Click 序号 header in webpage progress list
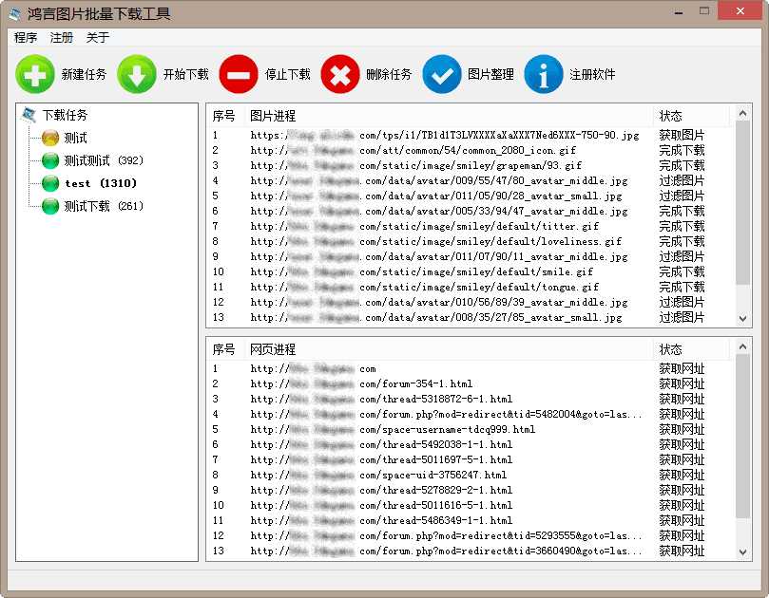Screen dimensions: 769x598 pos(223,349)
